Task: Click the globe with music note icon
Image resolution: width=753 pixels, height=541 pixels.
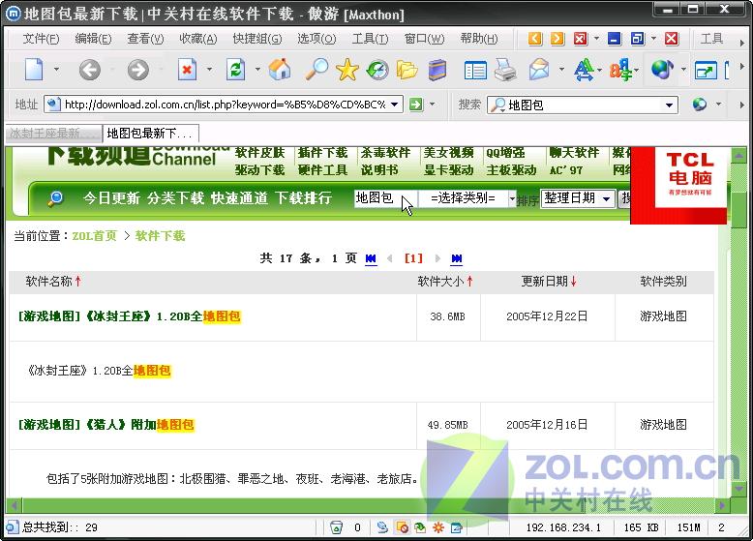Action: (x=662, y=70)
